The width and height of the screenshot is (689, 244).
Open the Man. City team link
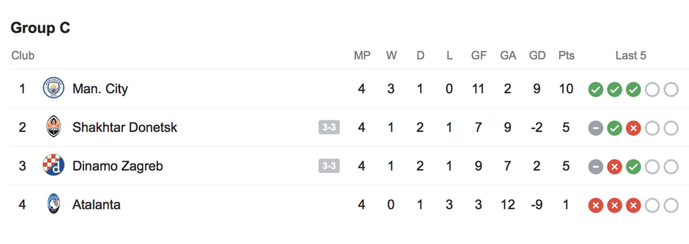click(x=100, y=89)
